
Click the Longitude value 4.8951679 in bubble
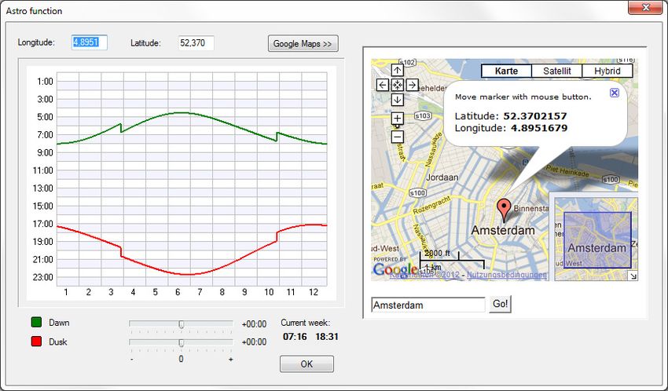539,128
